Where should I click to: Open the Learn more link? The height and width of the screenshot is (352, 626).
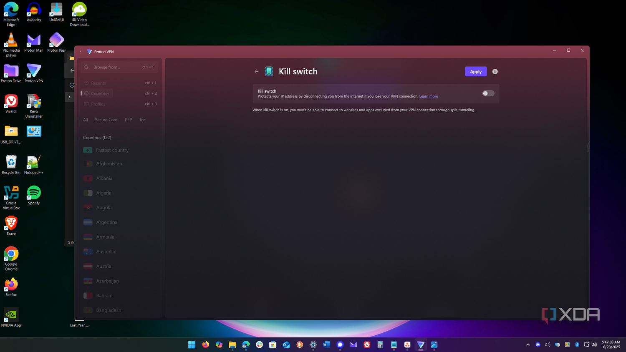pyautogui.click(x=429, y=96)
